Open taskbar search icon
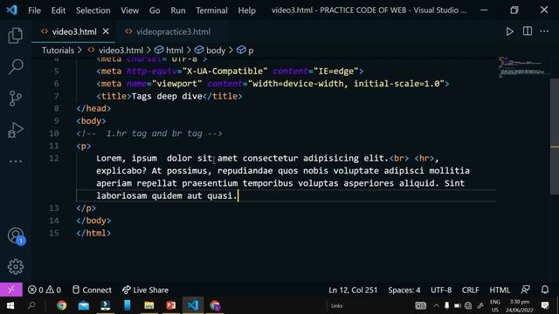Screen dimensions: 559x314 pyautogui.click(x=31, y=305)
